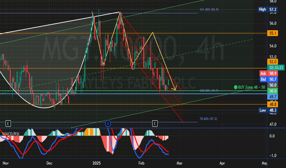Click the Nov label on time axis

point(6,163)
